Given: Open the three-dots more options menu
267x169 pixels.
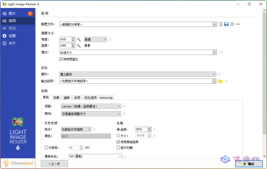Looking at the screenshot, I should [238, 24].
